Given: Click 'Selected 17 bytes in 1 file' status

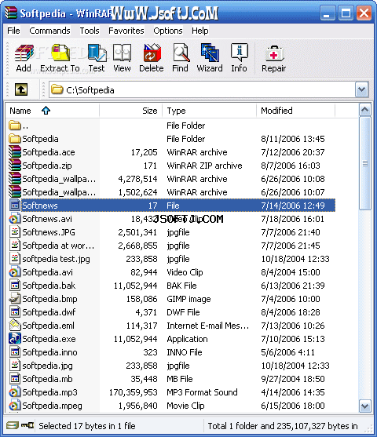Looking at the screenshot, I should (x=87, y=426).
